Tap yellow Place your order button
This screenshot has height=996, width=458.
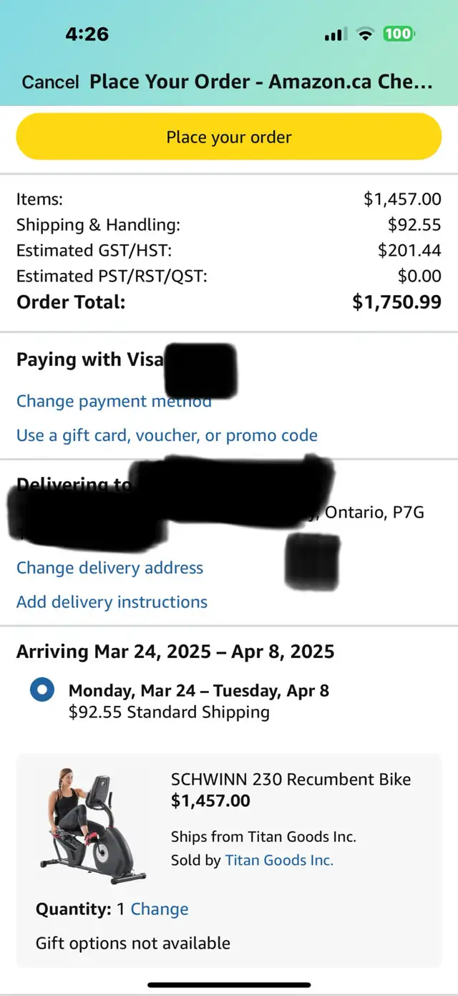(x=229, y=137)
